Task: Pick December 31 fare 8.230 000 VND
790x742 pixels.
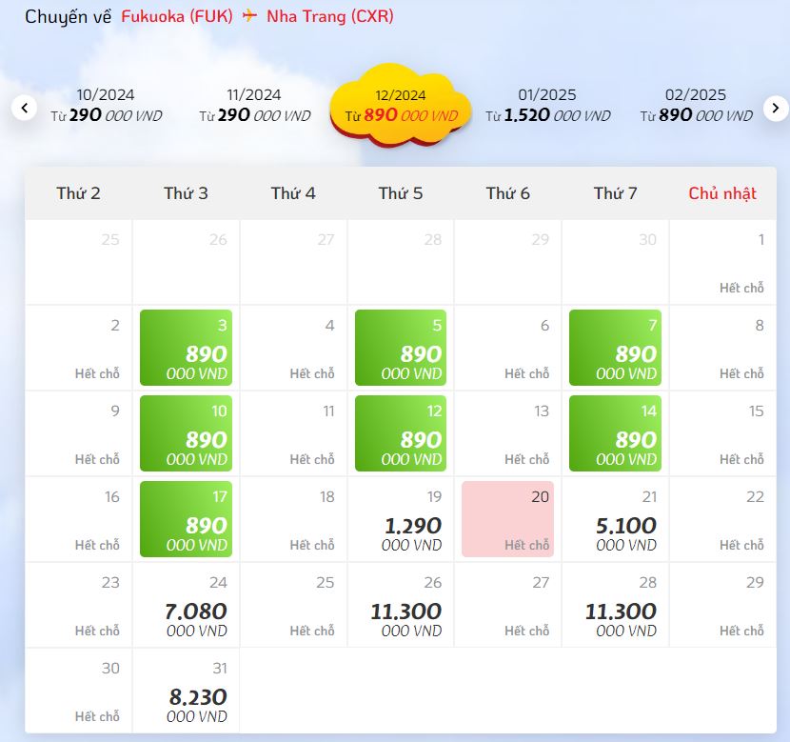Action: click(x=186, y=691)
